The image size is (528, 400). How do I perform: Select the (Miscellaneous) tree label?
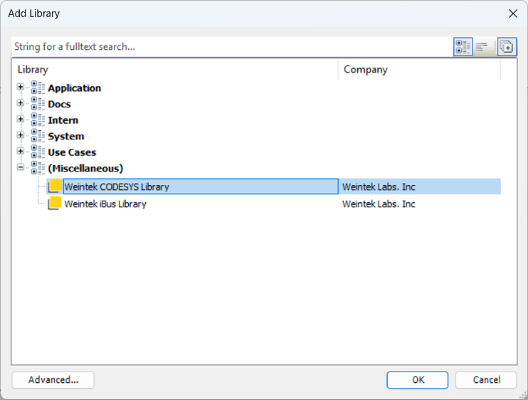point(85,169)
